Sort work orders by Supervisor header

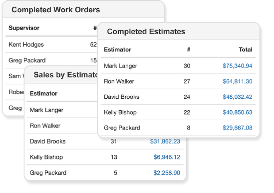[24, 28]
